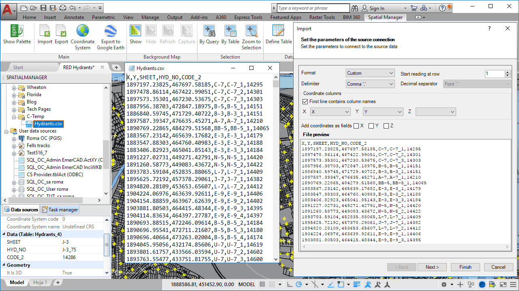Click the By Table selection icon
The image size is (519, 291).
point(230,31)
